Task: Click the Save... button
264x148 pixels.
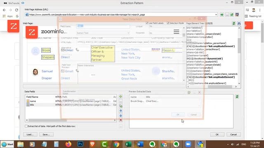Action: click(x=46, y=134)
